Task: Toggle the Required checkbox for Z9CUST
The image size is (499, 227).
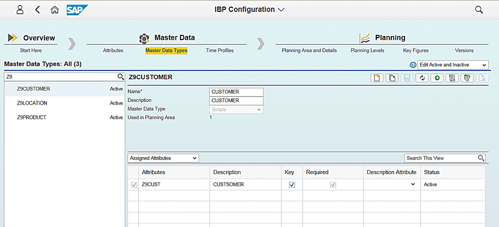Action: coord(333,185)
